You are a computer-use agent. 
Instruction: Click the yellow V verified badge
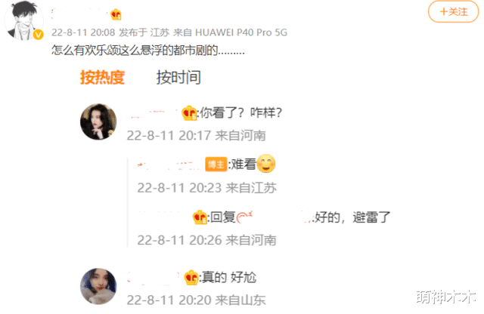coord(39,35)
